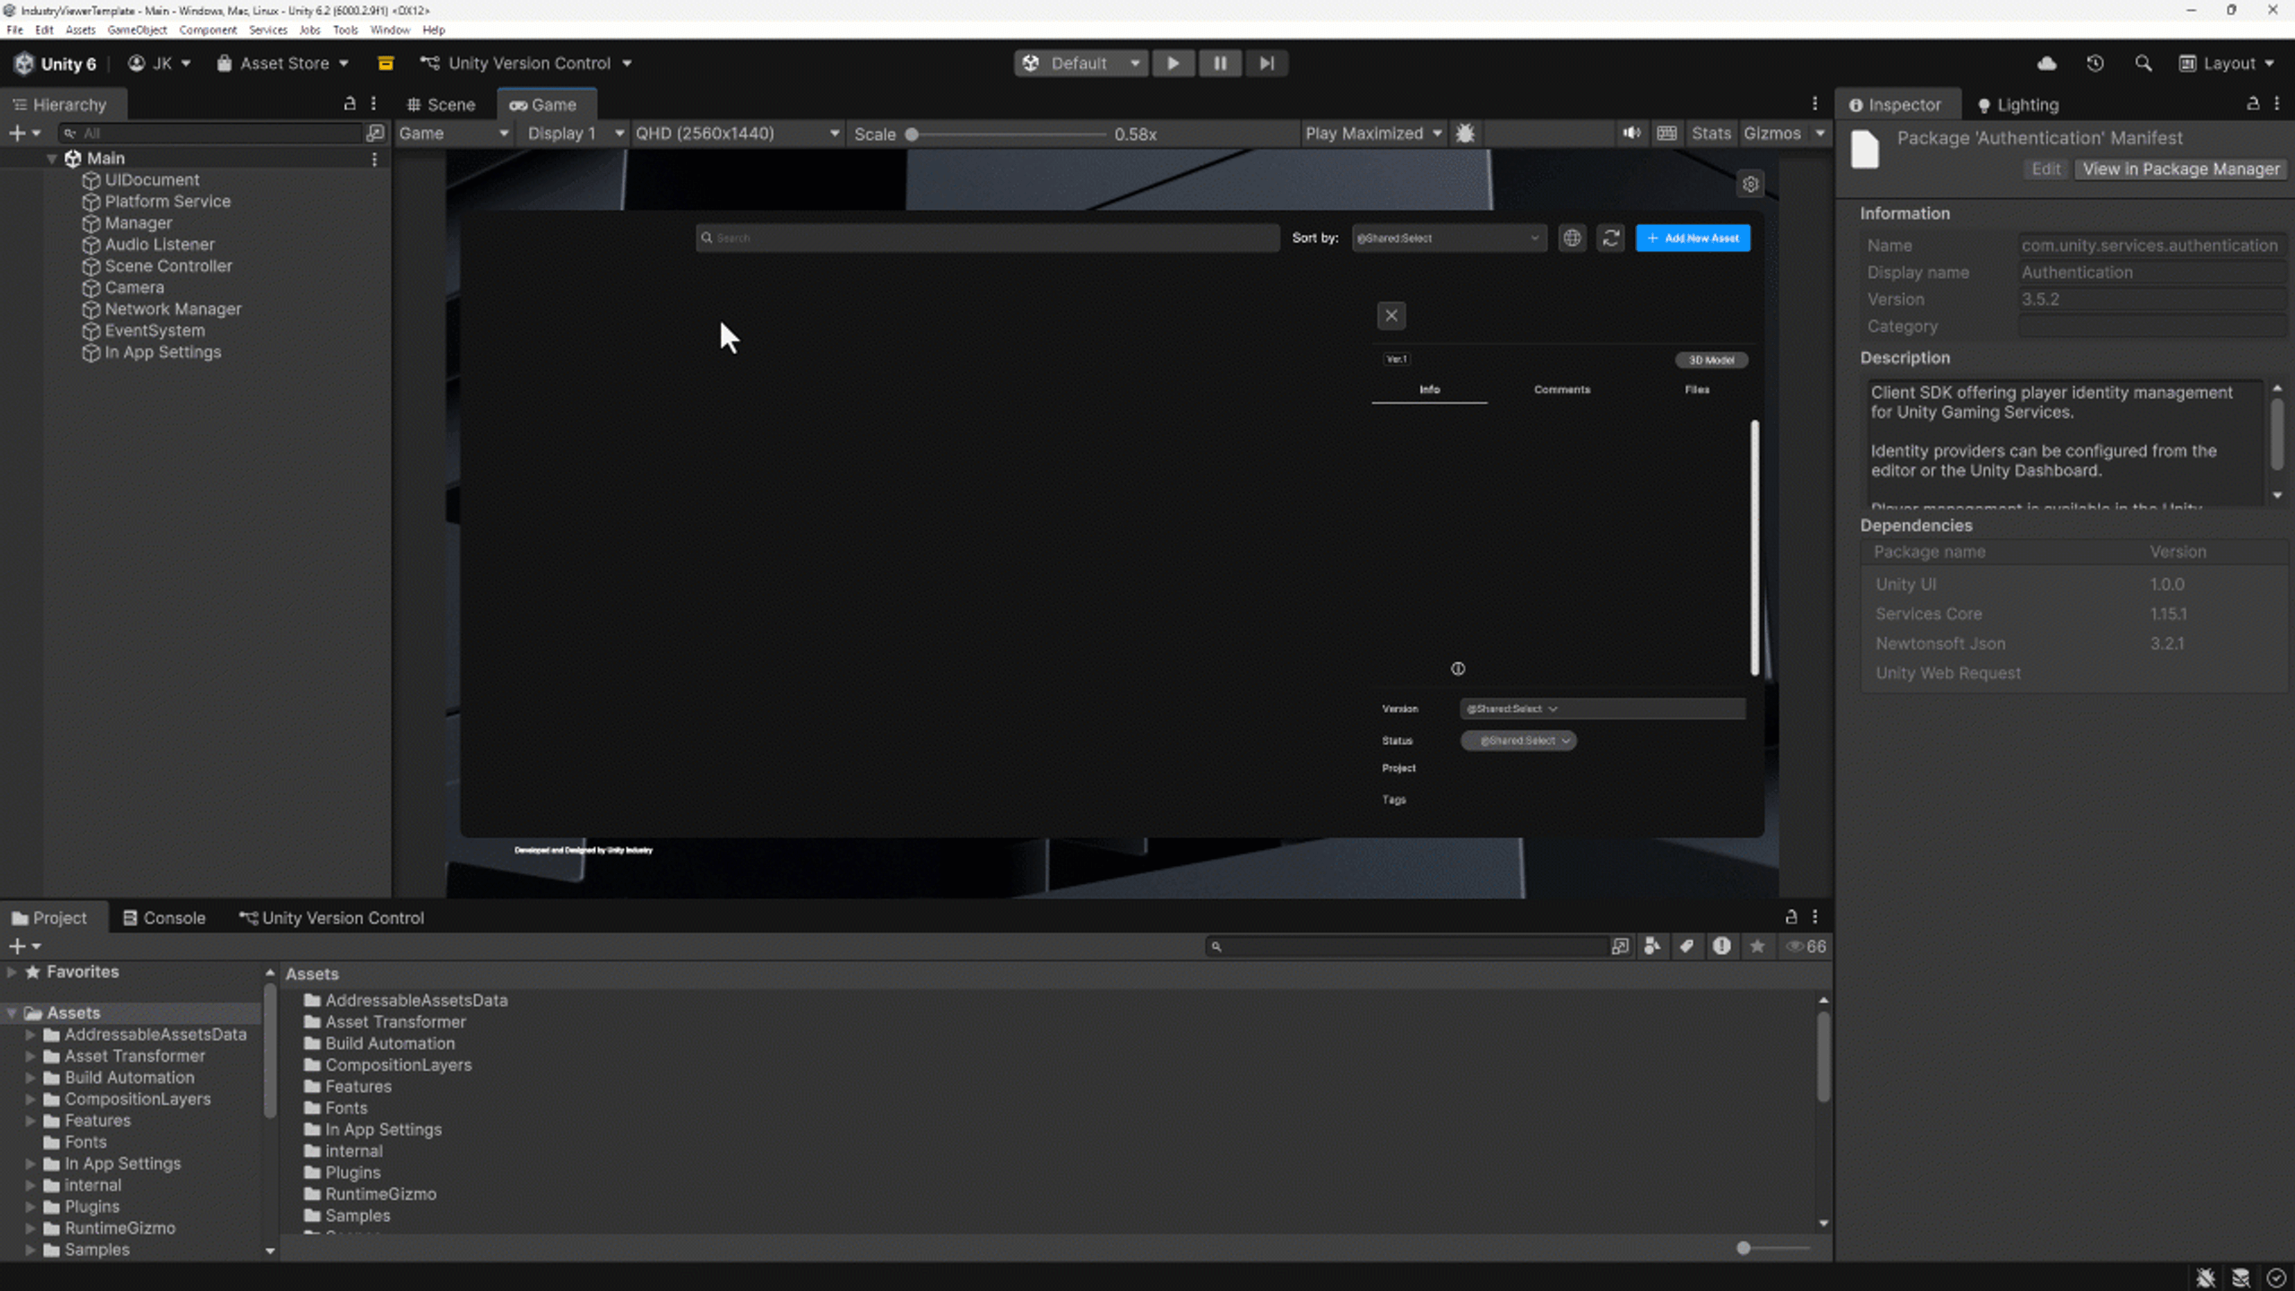2295x1291 pixels.
Task: Click the Game view Scale slider
Action: [x=1008, y=134]
